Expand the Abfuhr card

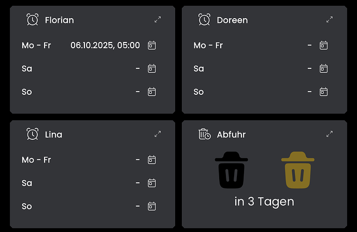[329, 134]
